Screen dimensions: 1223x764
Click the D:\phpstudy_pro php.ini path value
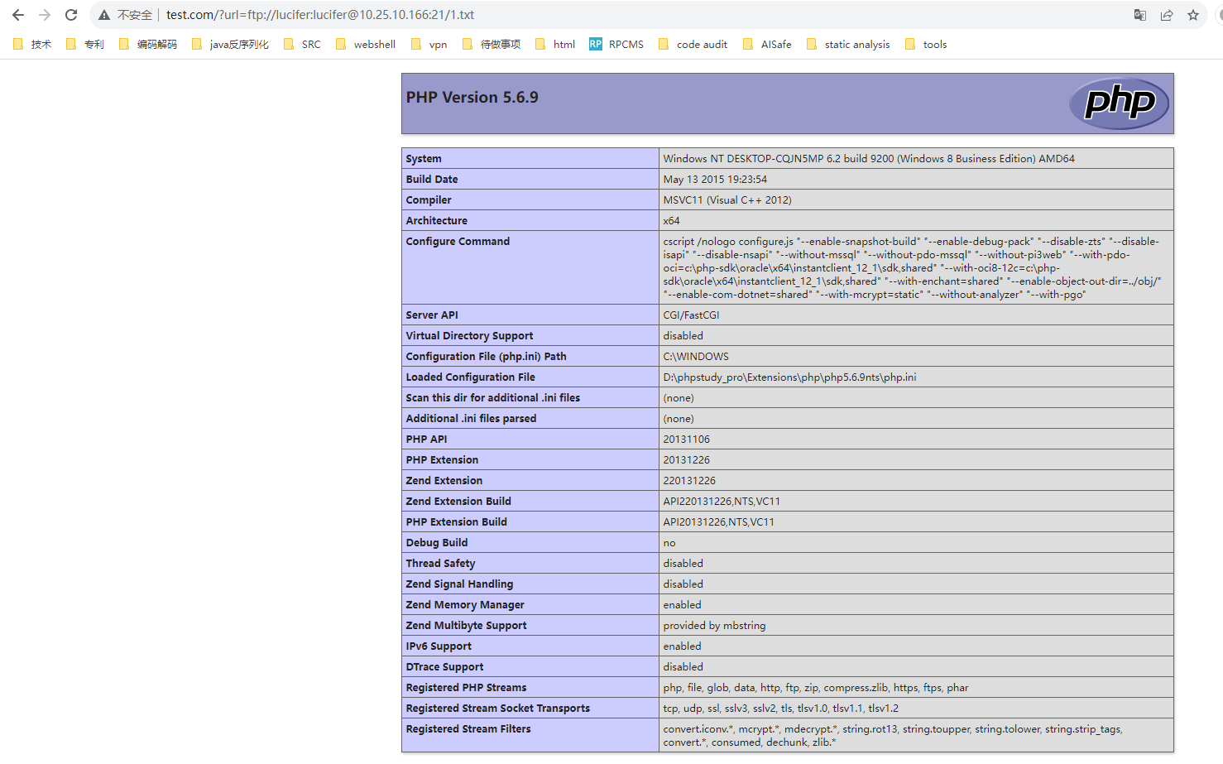click(789, 377)
